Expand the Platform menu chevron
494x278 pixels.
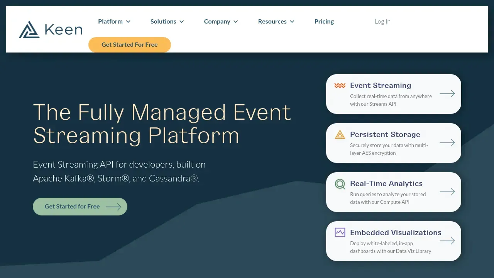[128, 22]
